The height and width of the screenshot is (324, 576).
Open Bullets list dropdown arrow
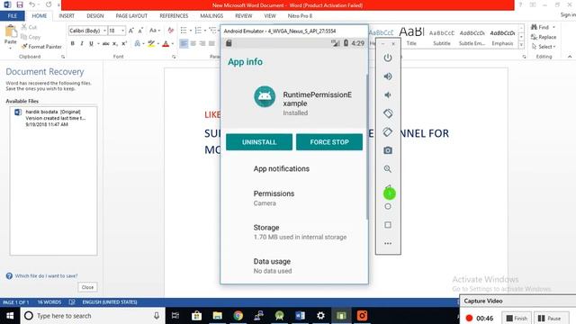(191, 31)
